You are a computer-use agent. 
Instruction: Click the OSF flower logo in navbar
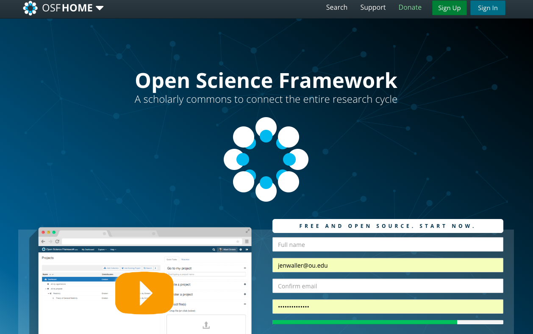tap(30, 8)
